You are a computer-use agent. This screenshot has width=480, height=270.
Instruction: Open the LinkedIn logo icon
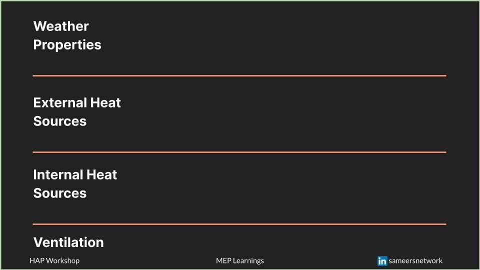click(x=382, y=261)
